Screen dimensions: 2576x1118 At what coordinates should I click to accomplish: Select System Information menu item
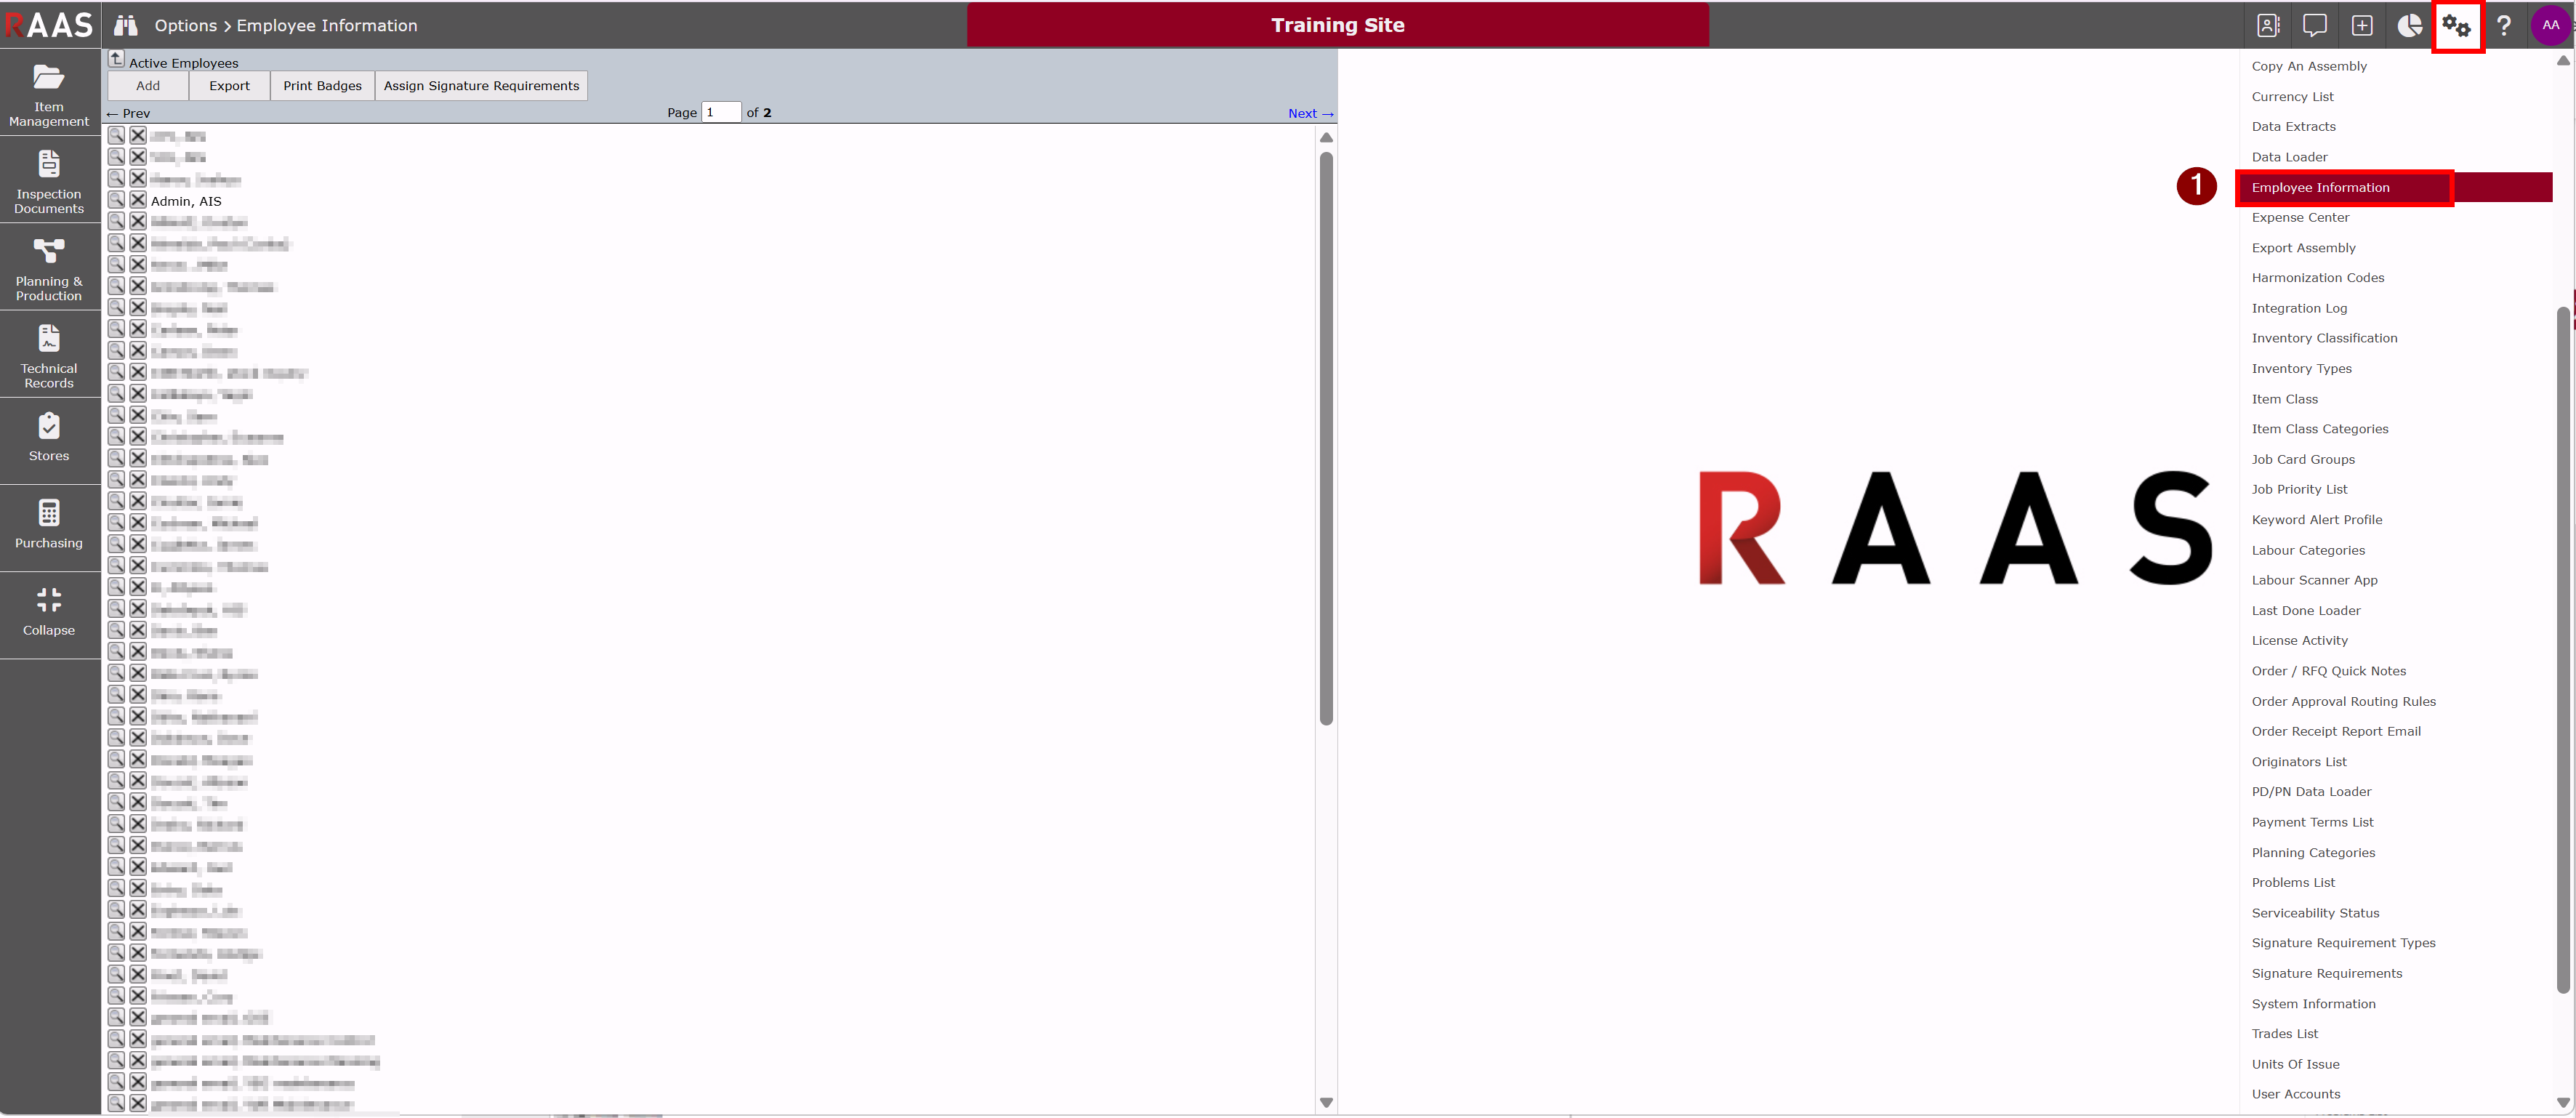pos(2313,1004)
